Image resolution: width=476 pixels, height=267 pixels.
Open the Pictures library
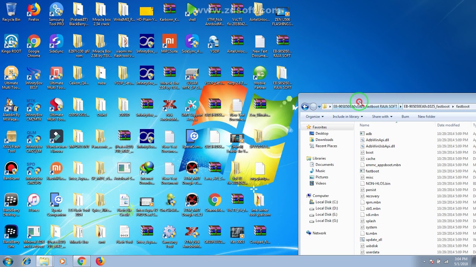(x=322, y=177)
